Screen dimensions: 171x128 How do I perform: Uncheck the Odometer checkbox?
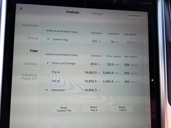47,90
